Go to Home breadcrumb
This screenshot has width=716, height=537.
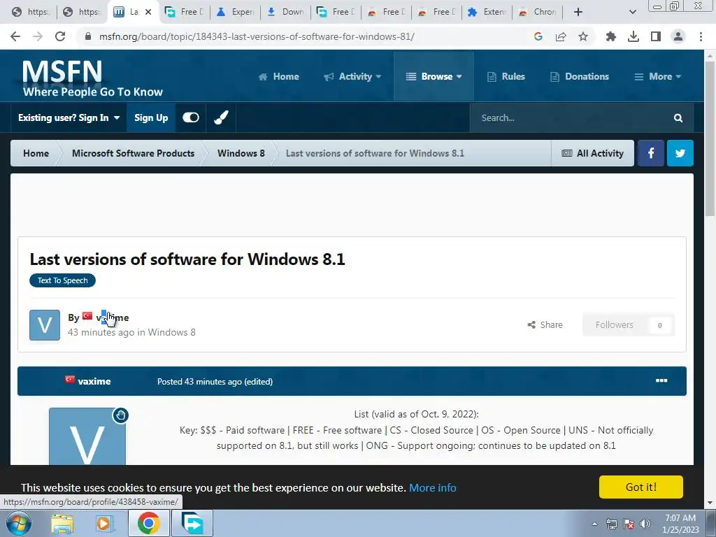(36, 153)
